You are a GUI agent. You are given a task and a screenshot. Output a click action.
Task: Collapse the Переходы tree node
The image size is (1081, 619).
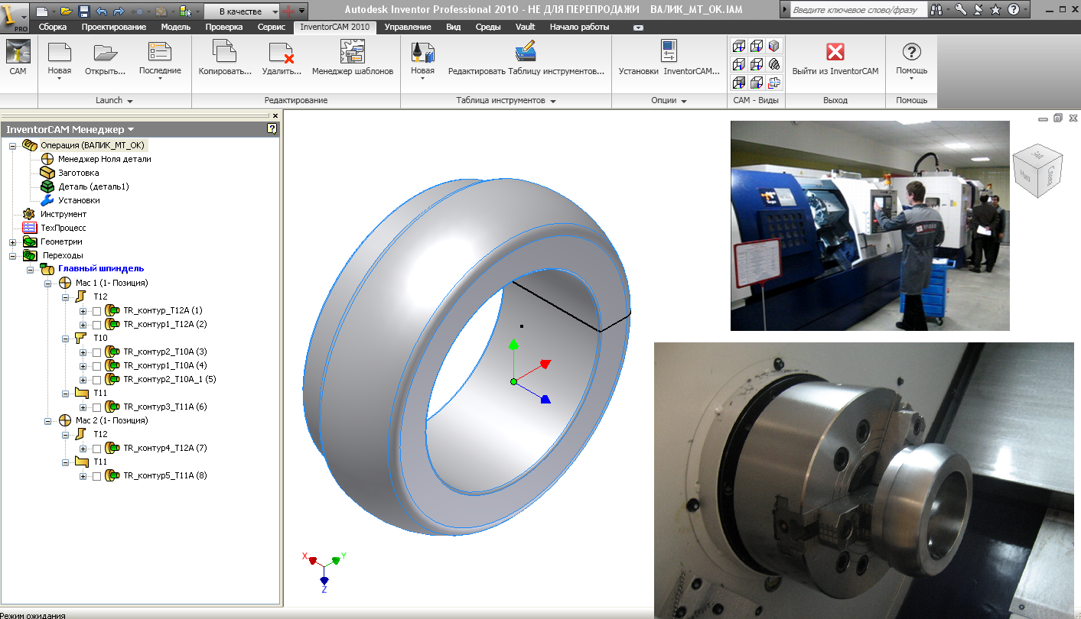click(12, 256)
